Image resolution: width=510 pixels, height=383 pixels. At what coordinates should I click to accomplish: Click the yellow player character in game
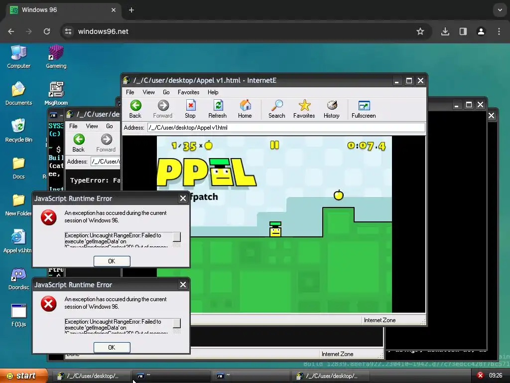(275, 229)
